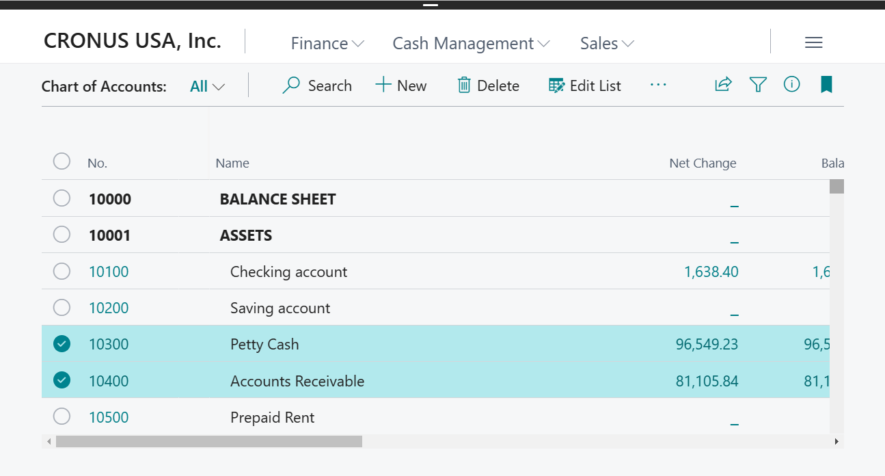Open account number 10500 link
This screenshot has width=885, height=476.
point(109,417)
